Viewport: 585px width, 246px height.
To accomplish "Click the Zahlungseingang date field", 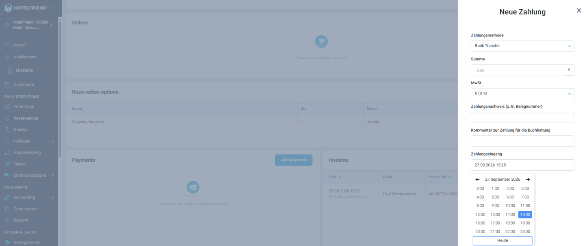I will coord(522,165).
